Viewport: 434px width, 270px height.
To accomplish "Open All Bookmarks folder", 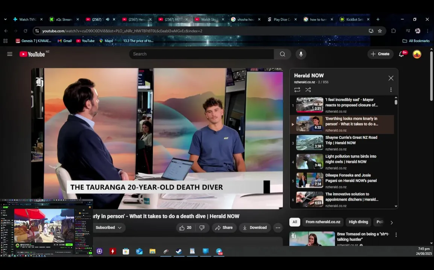I will click(416, 41).
